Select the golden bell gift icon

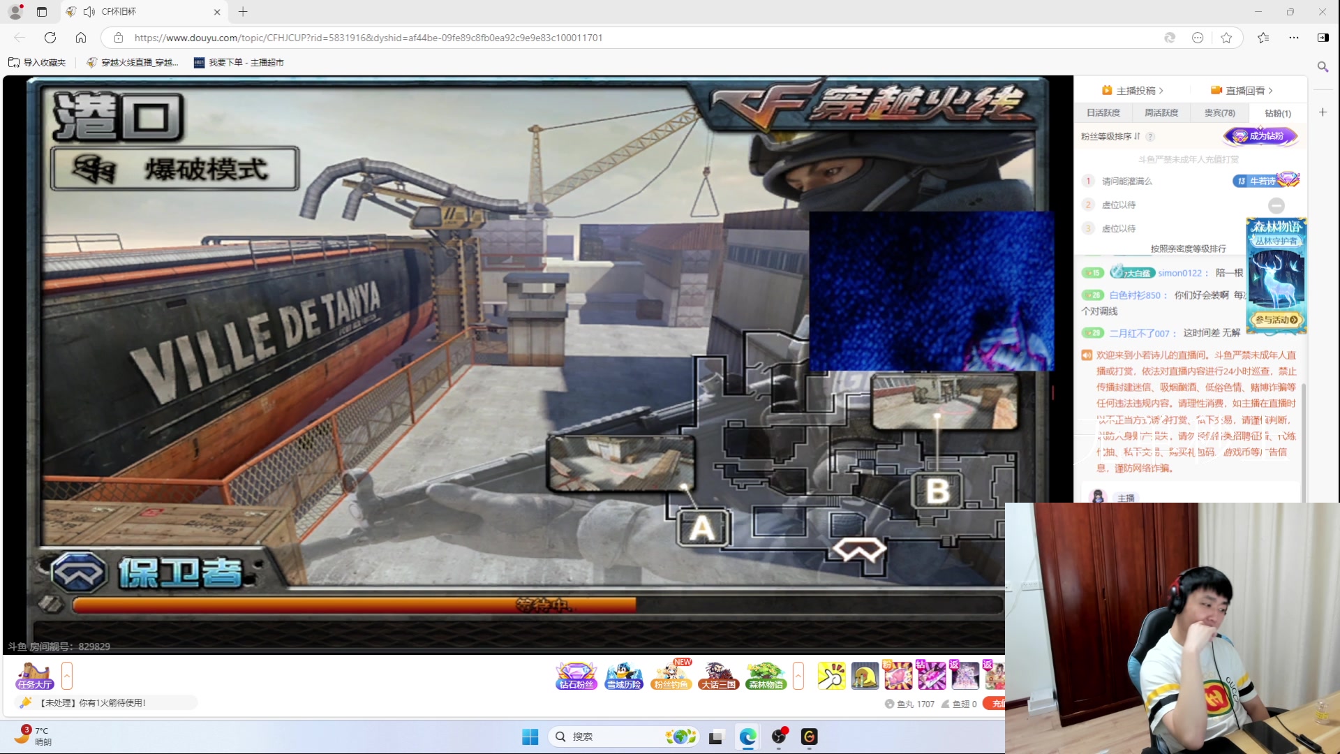pyautogui.click(x=865, y=675)
